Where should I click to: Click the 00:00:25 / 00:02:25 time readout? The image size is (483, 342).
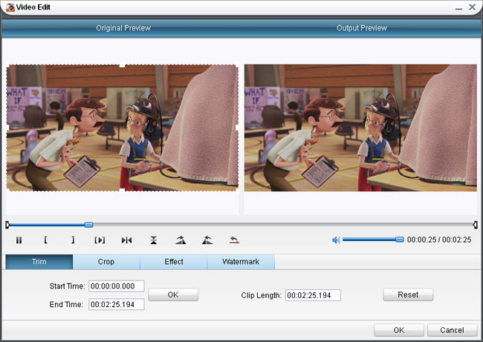click(439, 240)
